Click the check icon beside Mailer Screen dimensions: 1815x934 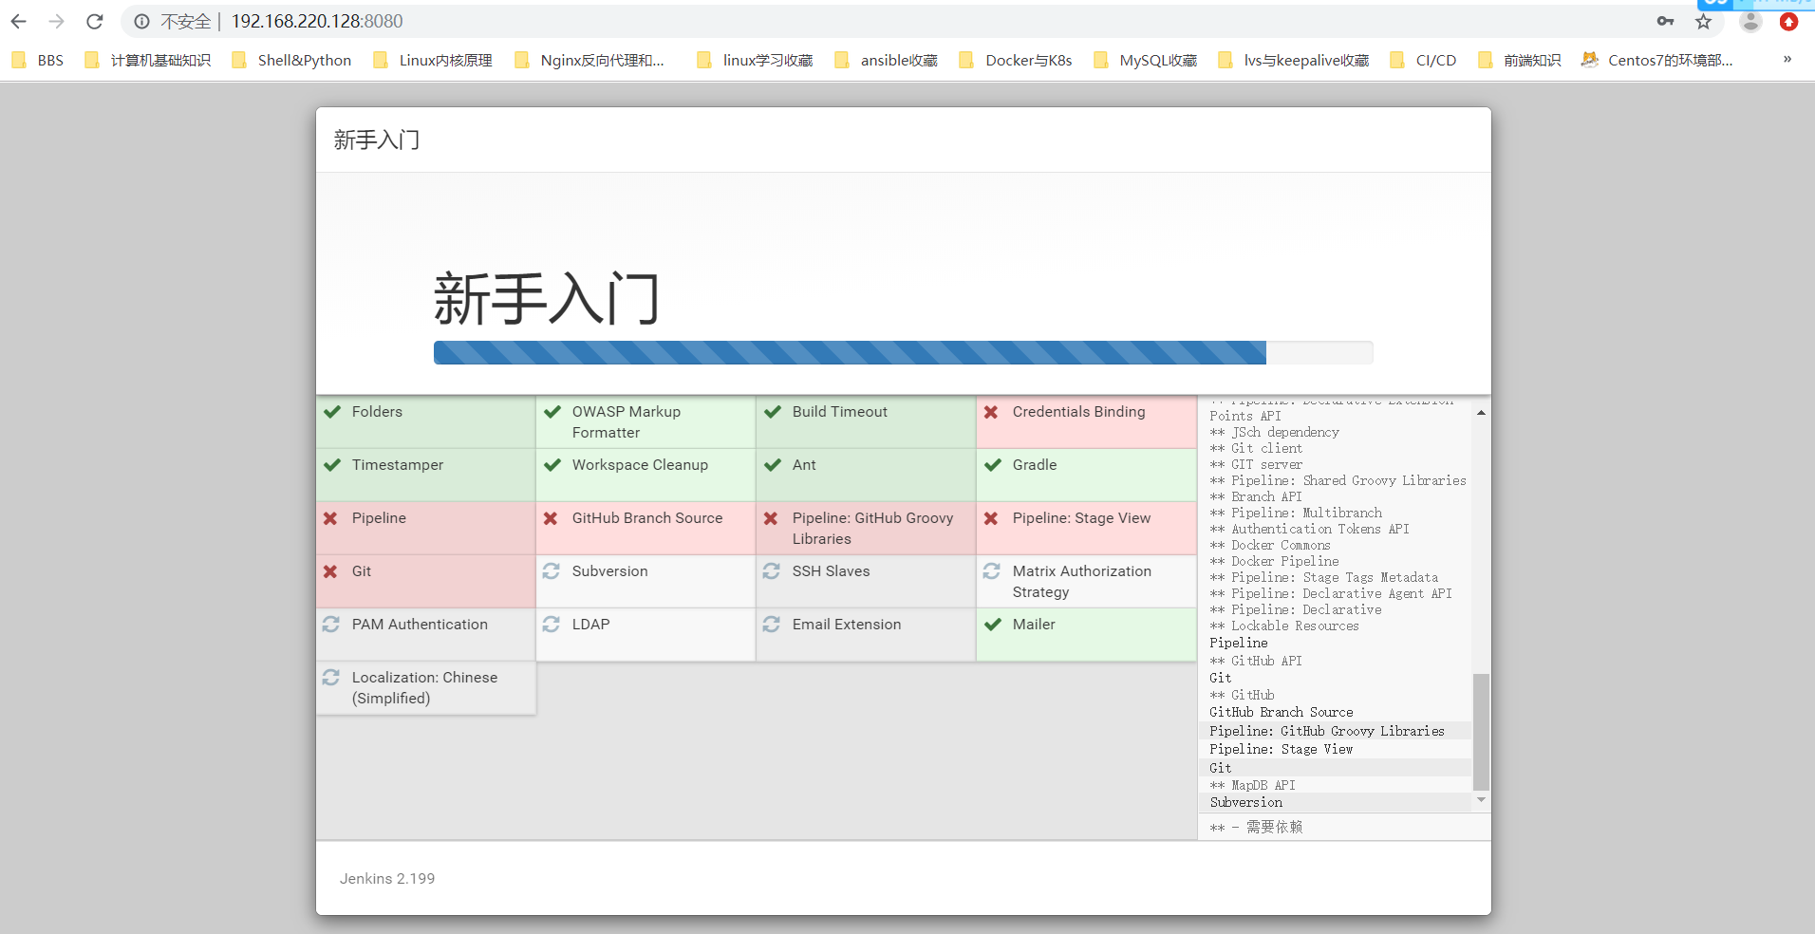[x=993, y=625]
